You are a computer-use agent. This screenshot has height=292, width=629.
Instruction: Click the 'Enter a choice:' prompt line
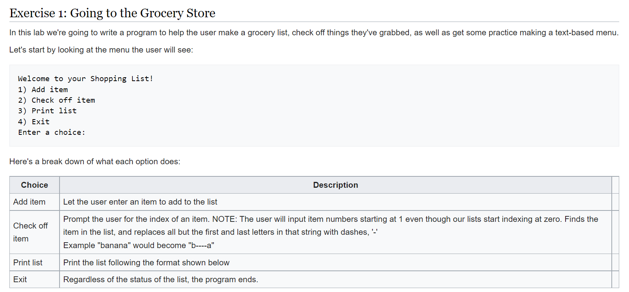coord(52,132)
